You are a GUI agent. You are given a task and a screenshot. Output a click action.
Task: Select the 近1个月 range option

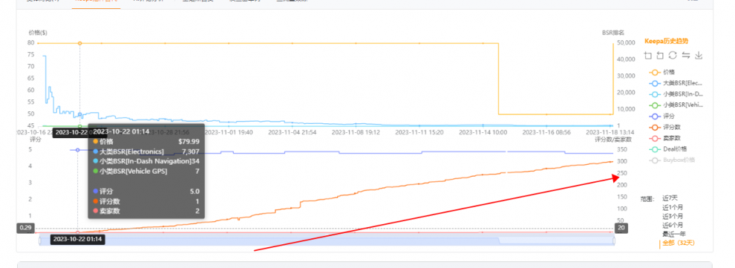(x=672, y=207)
